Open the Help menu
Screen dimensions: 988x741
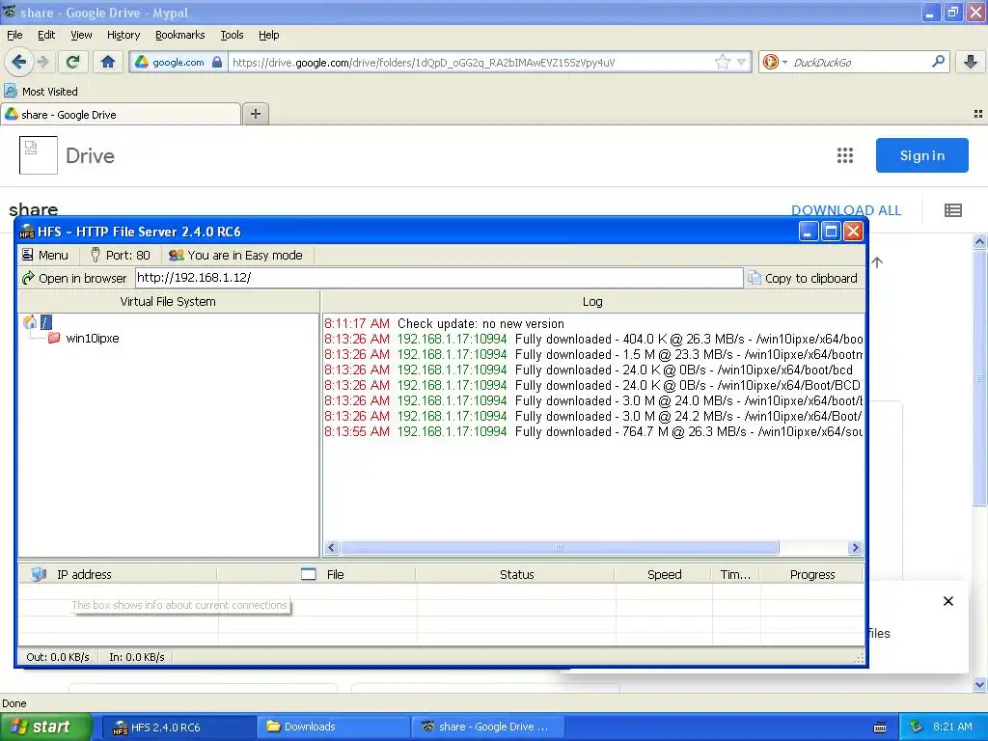coord(268,35)
